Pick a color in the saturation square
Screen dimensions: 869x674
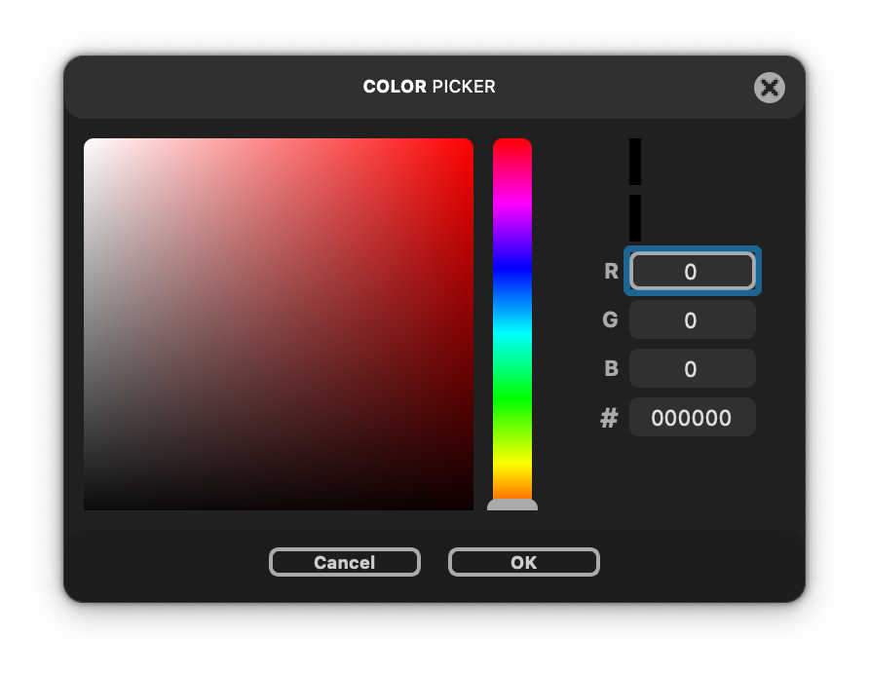tap(279, 324)
